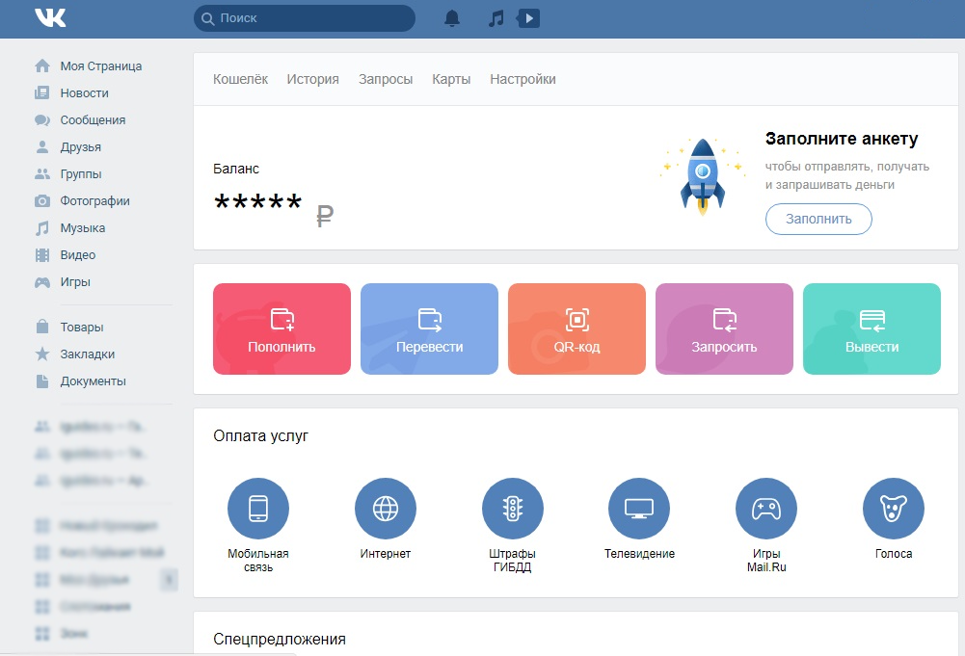Image resolution: width=965 pixels, height=656 pixels.
Task: Click the video play icon in header
Action: (x=528, y=18)
